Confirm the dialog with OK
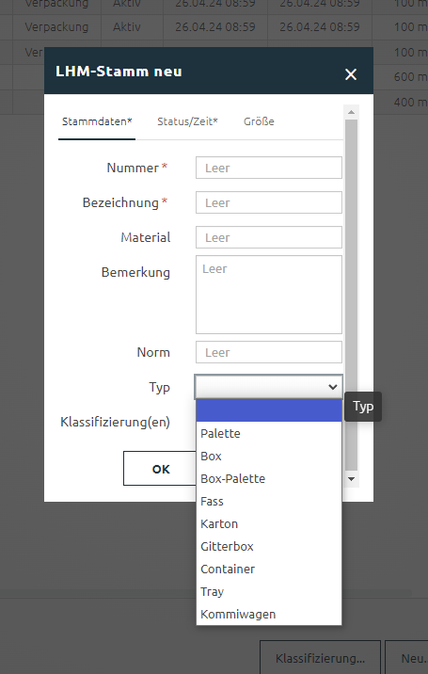Image resolution: width=428 pixels, height=674 pixels. click(161, 469)
